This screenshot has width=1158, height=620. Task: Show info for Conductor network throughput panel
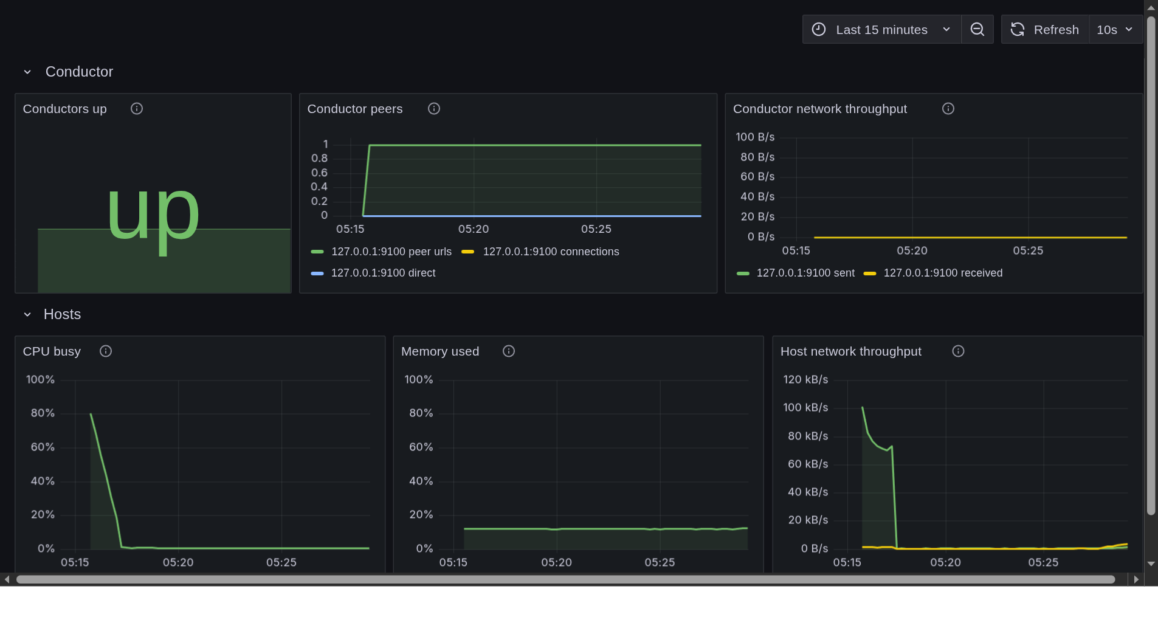[x=948, y=109]
